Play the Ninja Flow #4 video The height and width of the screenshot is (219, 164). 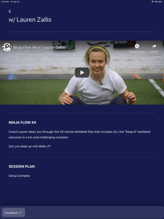(82, 72)
